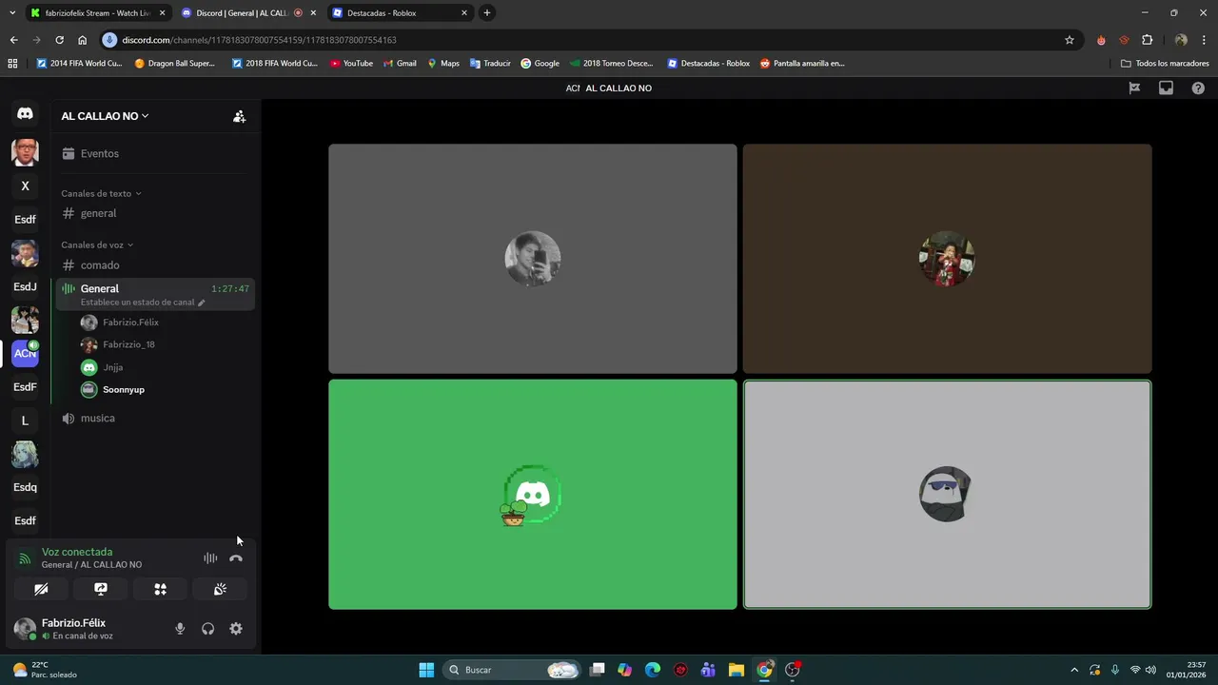This screenshot has height=685, width=1218.
Task: Open Discord inbox icon in header
Action: point(1166,88)
